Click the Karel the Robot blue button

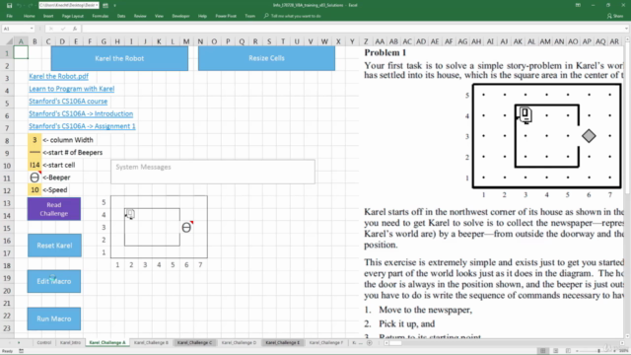pyautogui.click(x=119, y=58)
